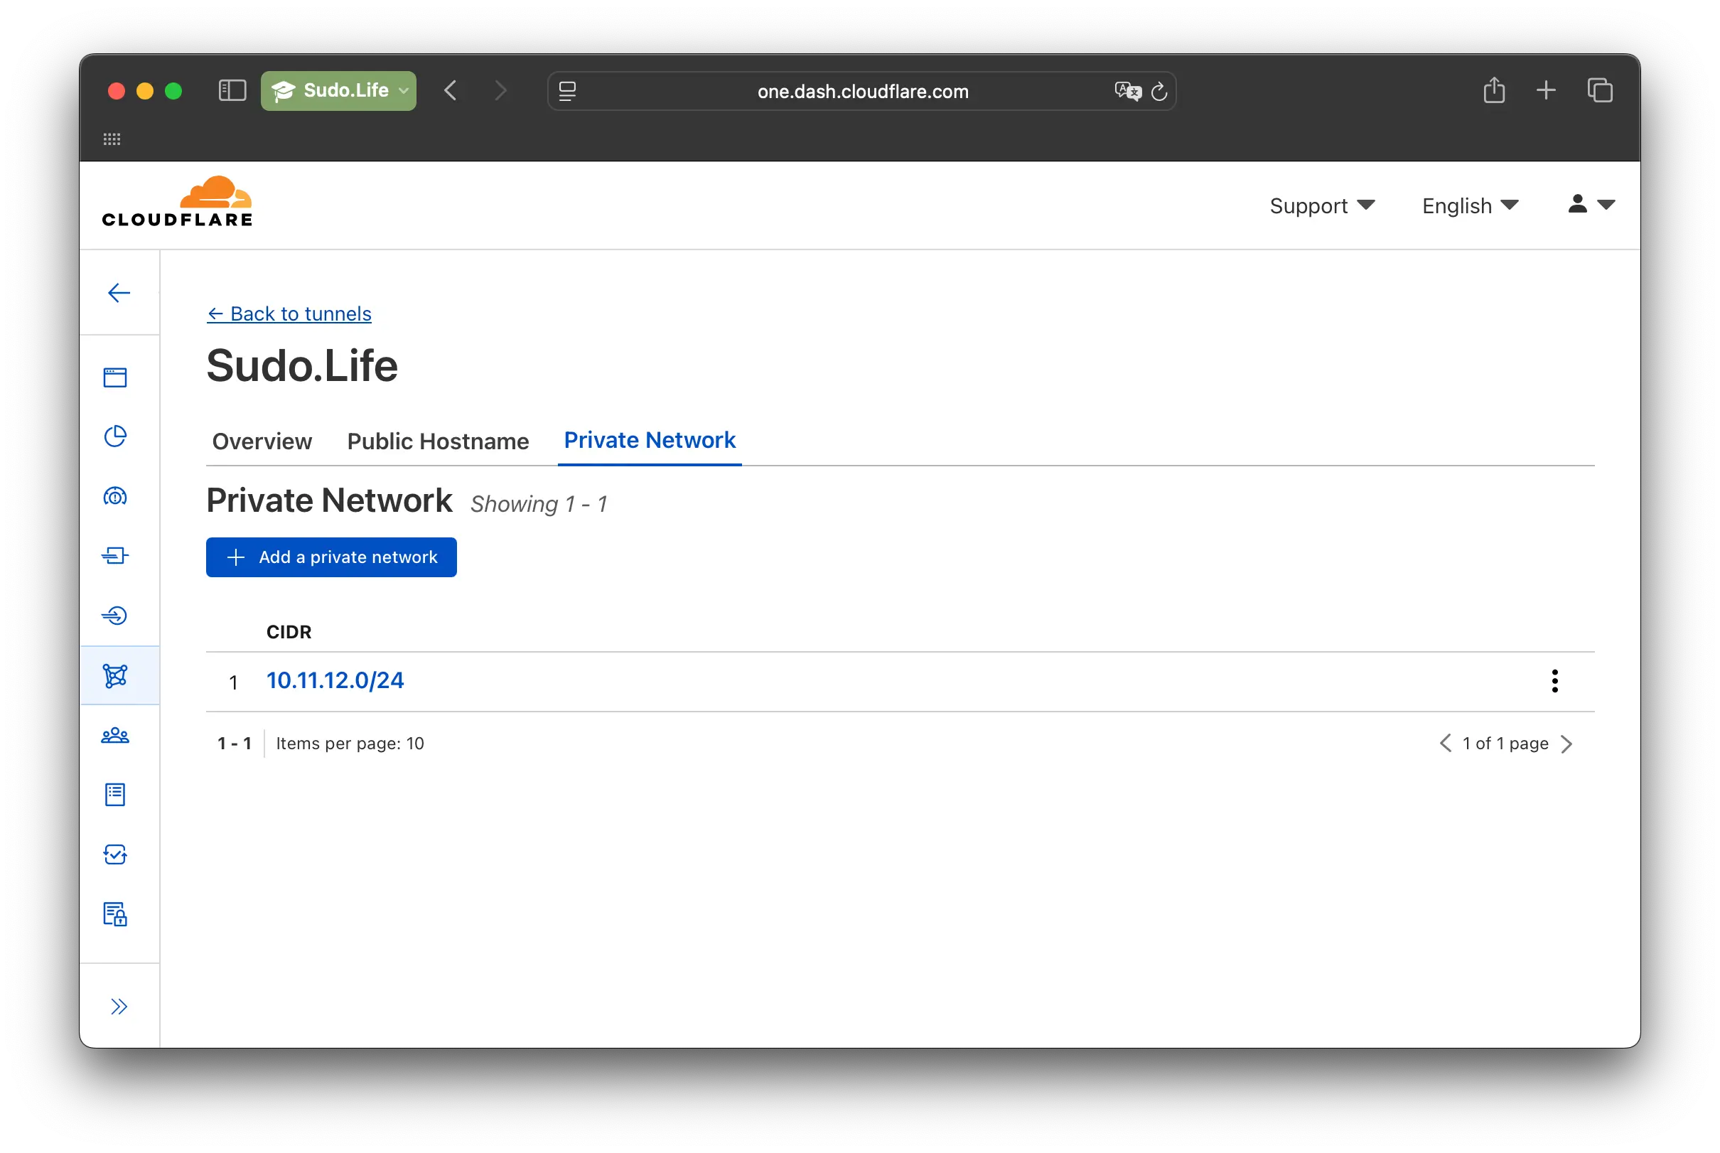Click the one.dash.cloudflare.com address bar
The image size is (1720, 1153).
point(862,91)
